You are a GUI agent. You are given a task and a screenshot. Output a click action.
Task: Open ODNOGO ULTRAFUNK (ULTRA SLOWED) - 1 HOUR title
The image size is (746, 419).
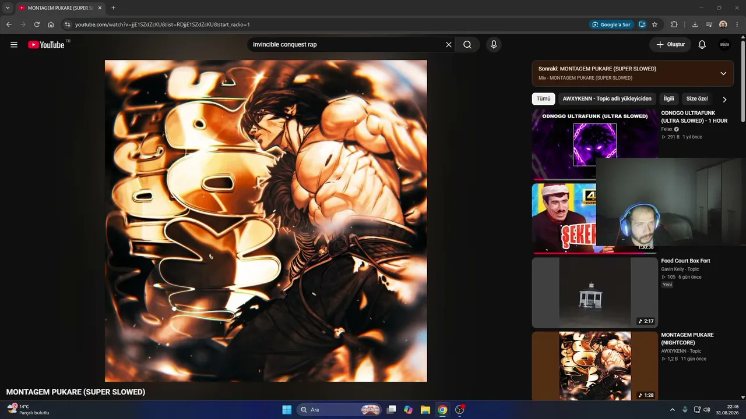coord(694,117)
